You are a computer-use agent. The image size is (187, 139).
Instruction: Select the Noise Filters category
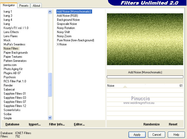click(x=11, y=48)
